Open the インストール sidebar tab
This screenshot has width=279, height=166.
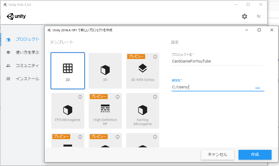[22, 79]
